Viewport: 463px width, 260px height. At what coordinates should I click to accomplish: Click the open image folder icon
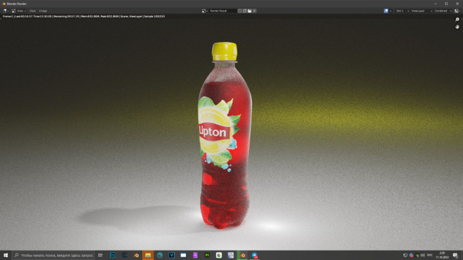[x=250, y=11]
